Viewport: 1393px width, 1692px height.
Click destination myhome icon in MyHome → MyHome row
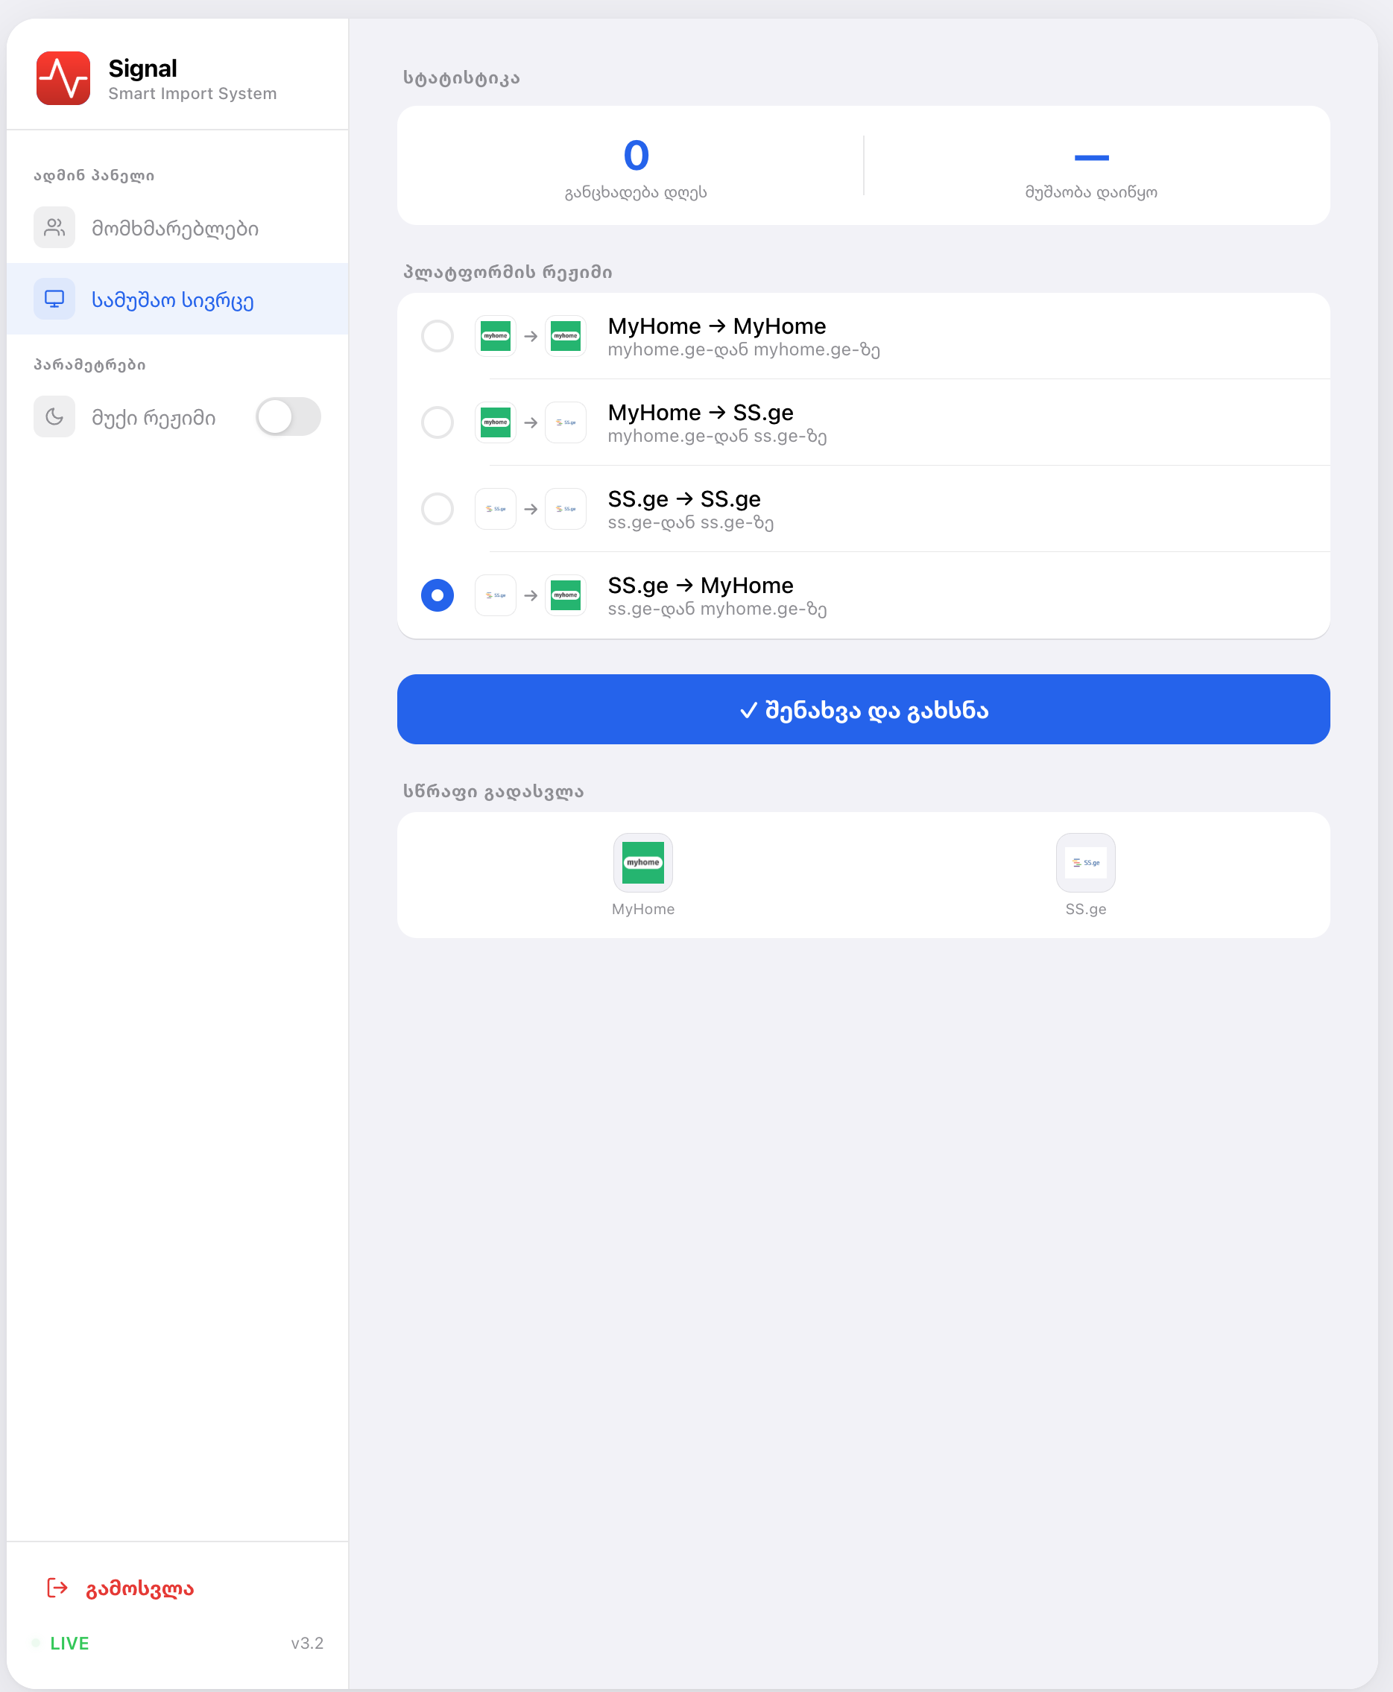[566, 336]
